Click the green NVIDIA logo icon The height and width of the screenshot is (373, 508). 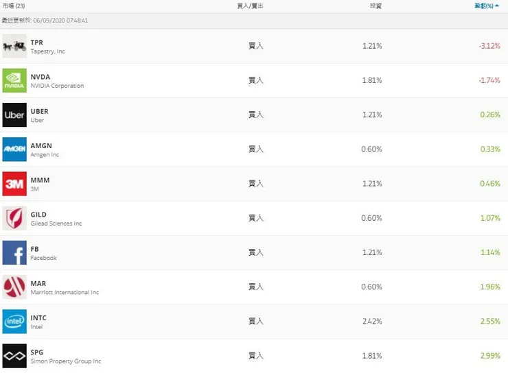[x=14, y=80]
